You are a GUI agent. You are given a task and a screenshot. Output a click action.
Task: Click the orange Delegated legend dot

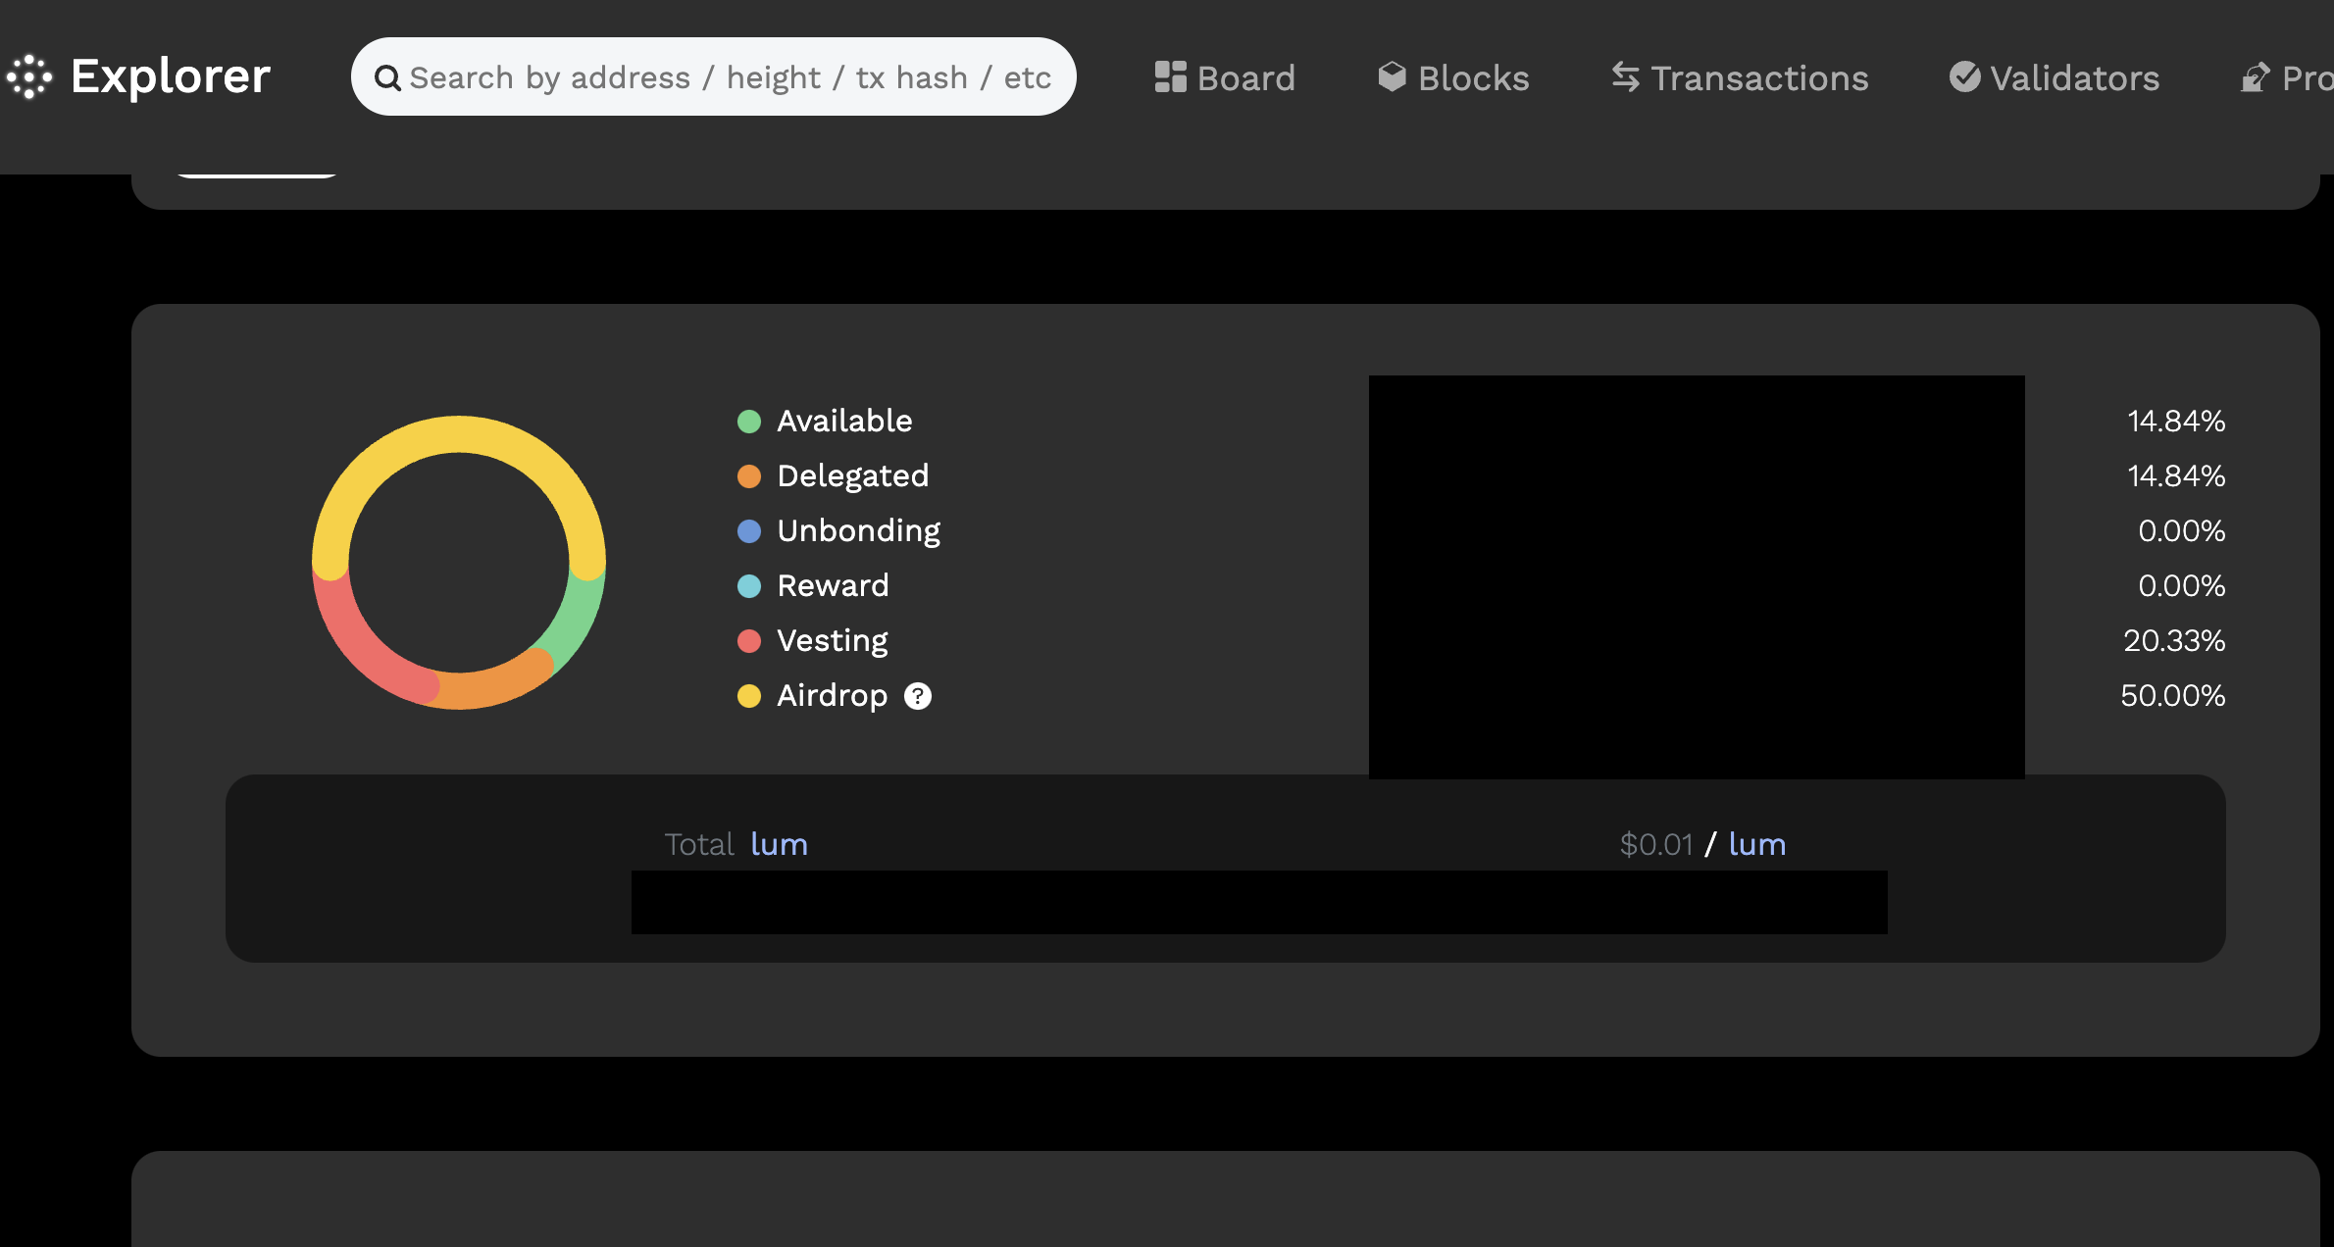point(749,476)
